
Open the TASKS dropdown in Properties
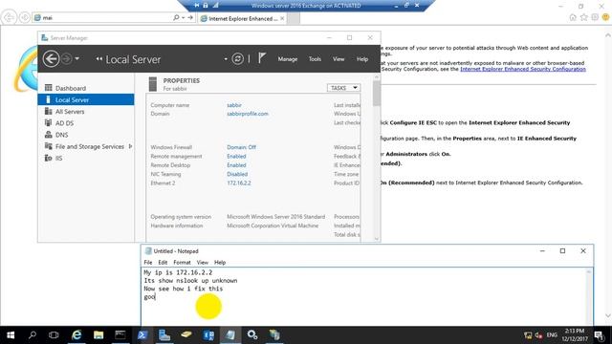point(343,88)
